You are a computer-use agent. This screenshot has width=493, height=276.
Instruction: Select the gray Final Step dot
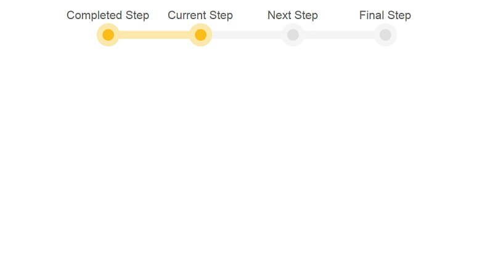click(x=385, y=35)
